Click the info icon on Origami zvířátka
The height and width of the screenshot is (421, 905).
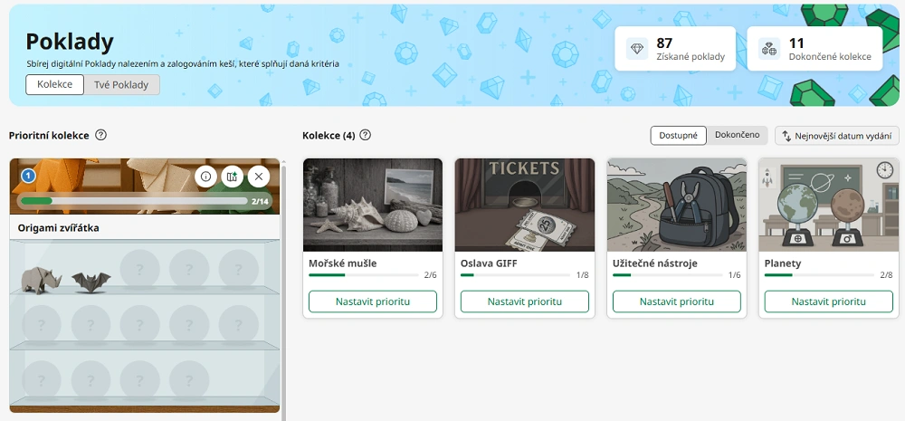point(205,177)
